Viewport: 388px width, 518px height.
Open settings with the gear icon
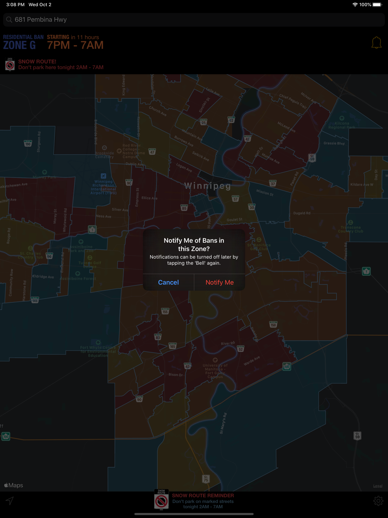[x=378, y=501]
